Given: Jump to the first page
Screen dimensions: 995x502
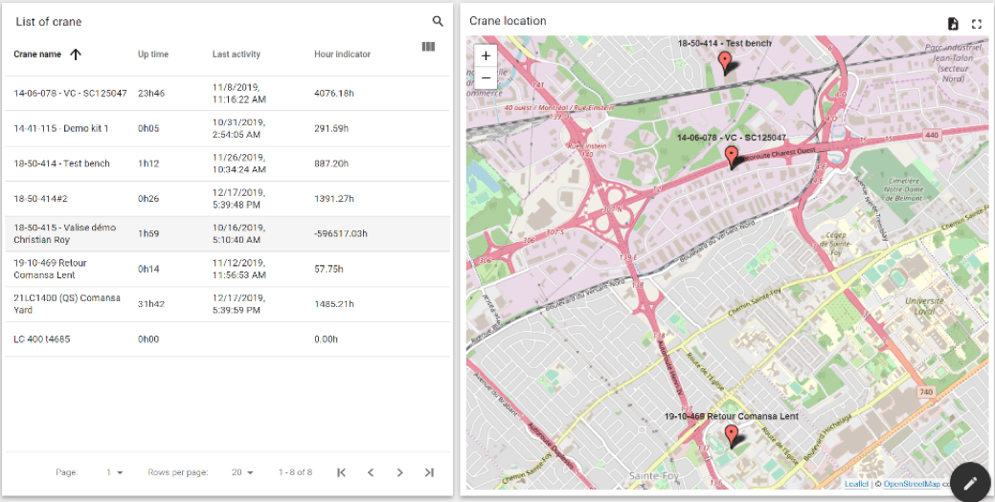Looking at the screenshot, I should pyautogui.click(x=341, y=472).
